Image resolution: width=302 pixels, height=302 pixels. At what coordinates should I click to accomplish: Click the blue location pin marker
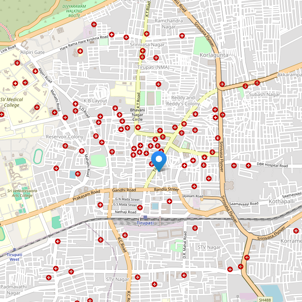click(x=159, y=160)
